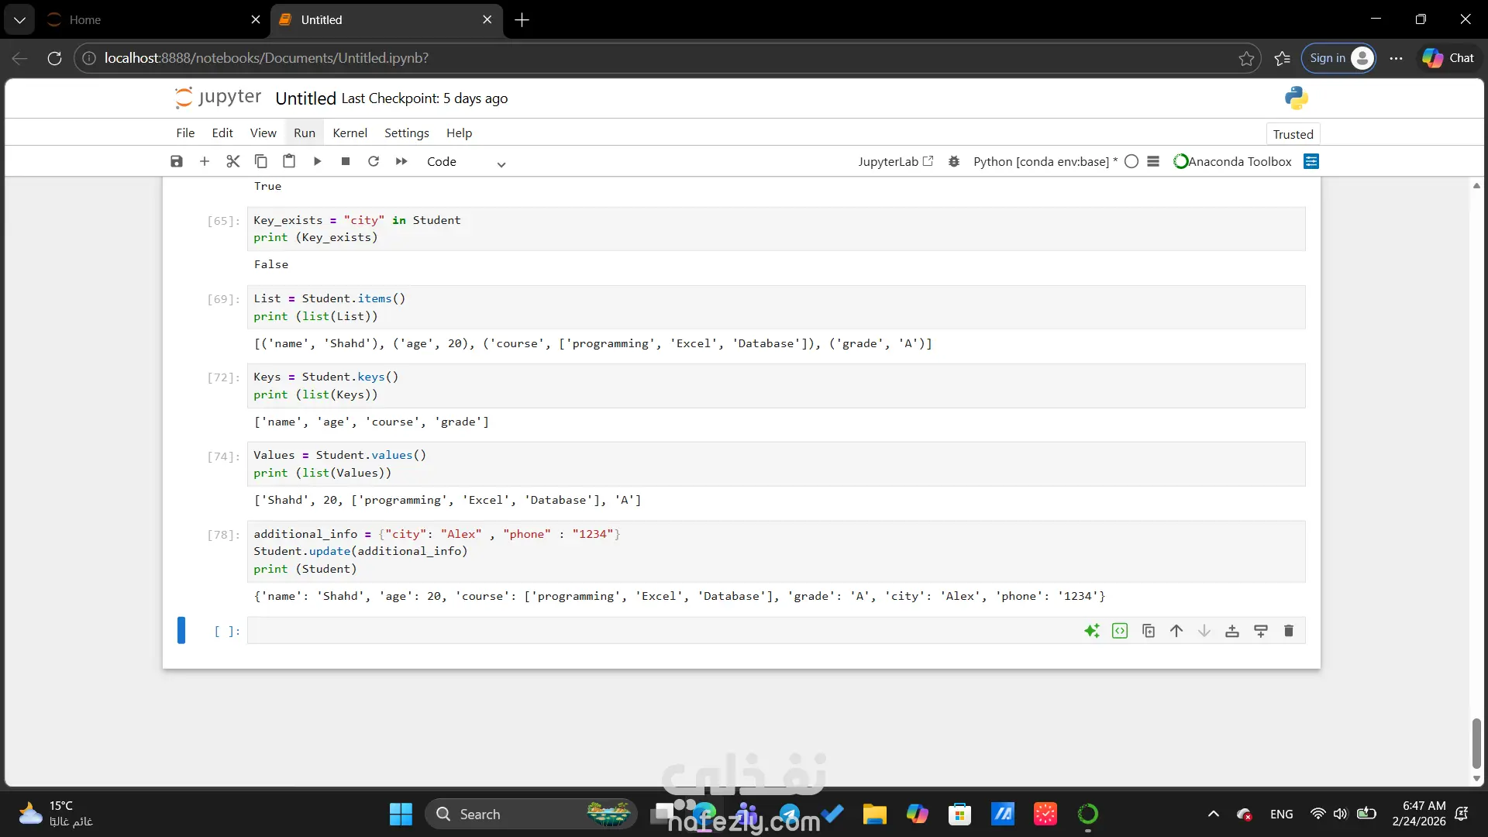The image size is (1488, 837).
Task: Reload the page
Action: click(54, 58)
